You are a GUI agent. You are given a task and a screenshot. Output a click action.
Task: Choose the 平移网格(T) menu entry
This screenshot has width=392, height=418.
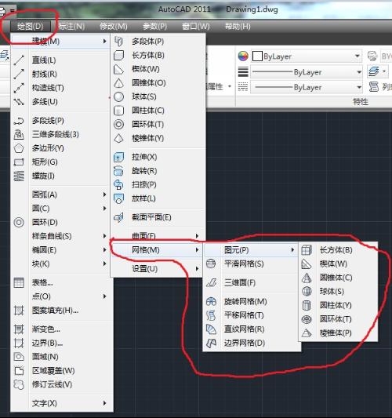[252, 315]
